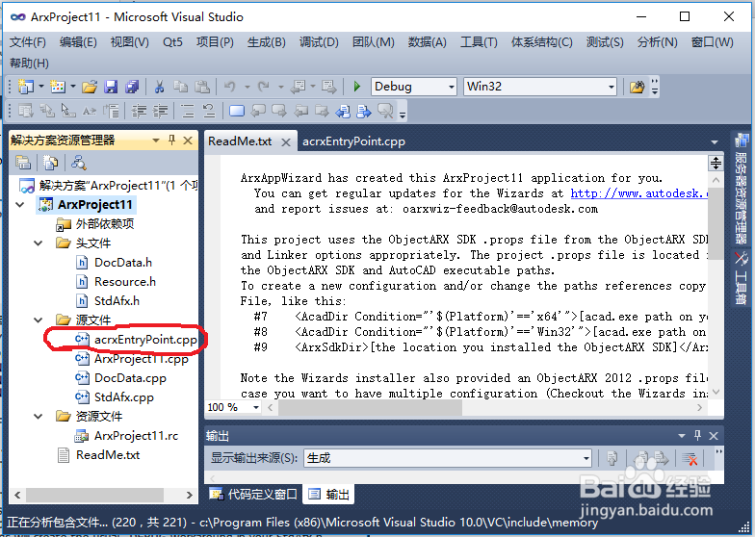The image size is (755, 537).
Task: Open the 服务器资源管理器 side panel tab
Action: click(741, 191)
